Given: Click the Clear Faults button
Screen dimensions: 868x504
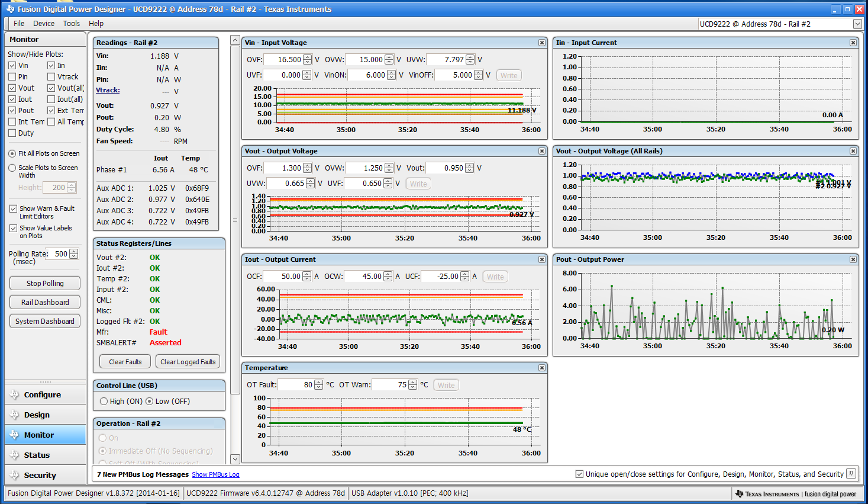Looking at the screenshot, I should pyautogui.click(x=125, y=362).
